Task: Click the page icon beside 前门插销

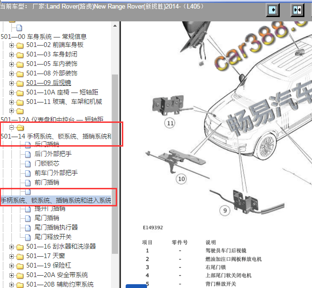Action: [28, 183]
